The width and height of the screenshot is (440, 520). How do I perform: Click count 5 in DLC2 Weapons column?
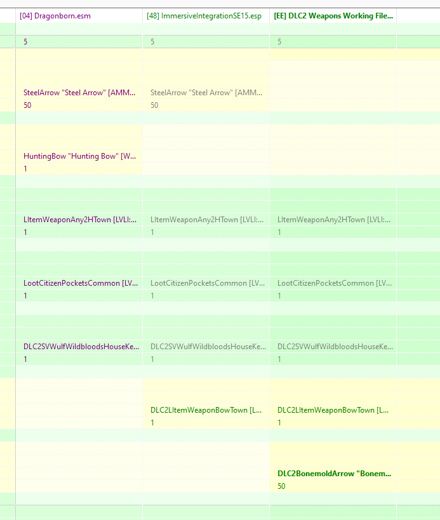point(279,42)
